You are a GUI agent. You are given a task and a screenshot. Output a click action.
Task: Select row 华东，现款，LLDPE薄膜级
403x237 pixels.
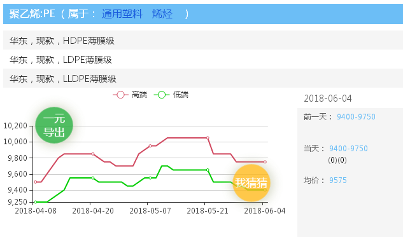(x=203, y=78)
